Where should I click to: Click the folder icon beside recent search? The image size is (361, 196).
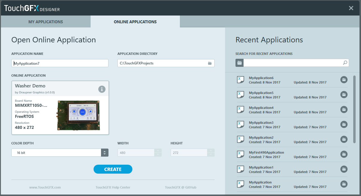pyautogui.click(x=239, y=63)
